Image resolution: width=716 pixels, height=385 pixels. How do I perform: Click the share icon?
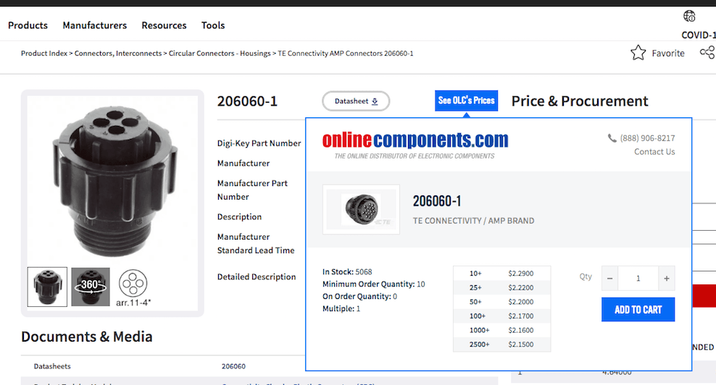(707, 52)
